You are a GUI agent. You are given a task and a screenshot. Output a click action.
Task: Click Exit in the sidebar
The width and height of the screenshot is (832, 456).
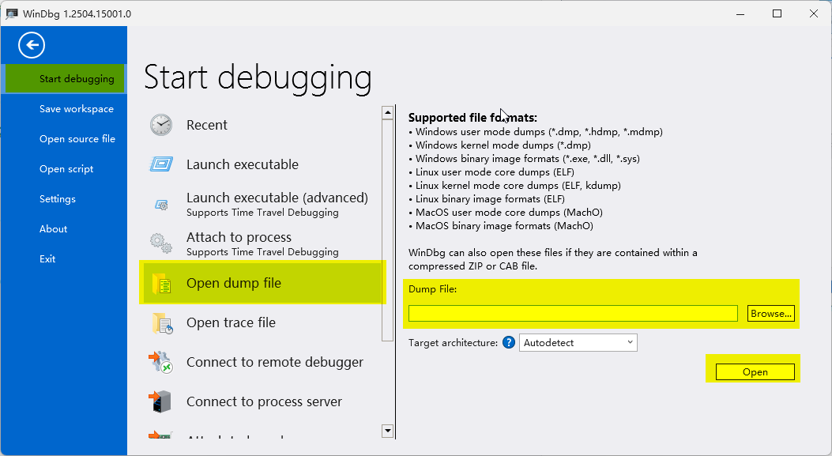pos(47,259)
